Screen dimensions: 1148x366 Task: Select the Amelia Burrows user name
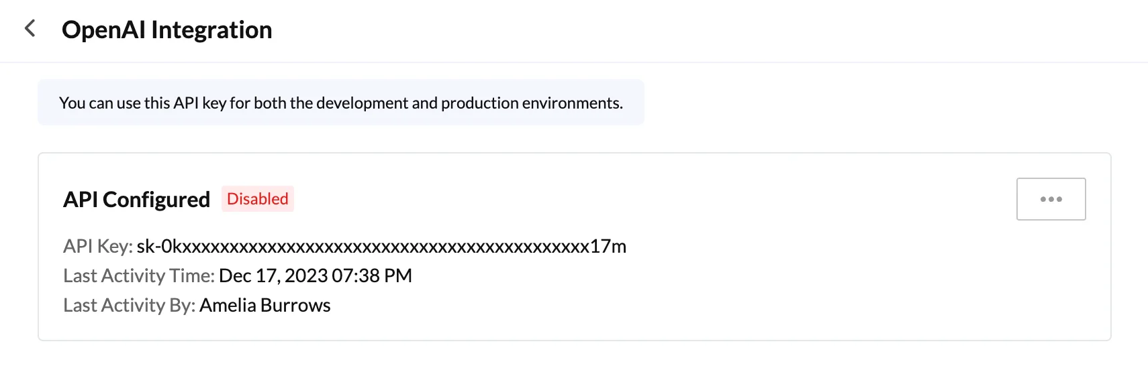pos(265,305)
